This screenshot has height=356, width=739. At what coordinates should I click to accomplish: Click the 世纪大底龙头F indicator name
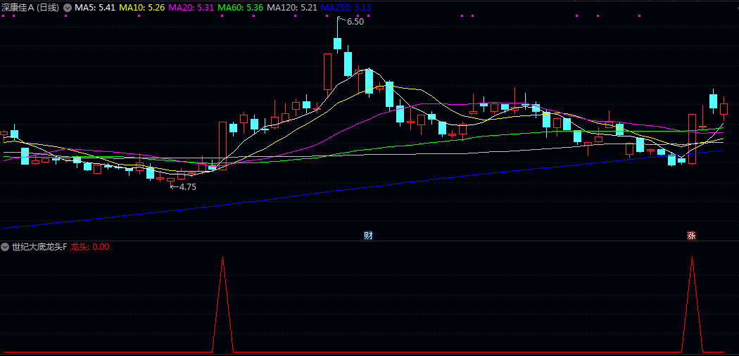39,247
